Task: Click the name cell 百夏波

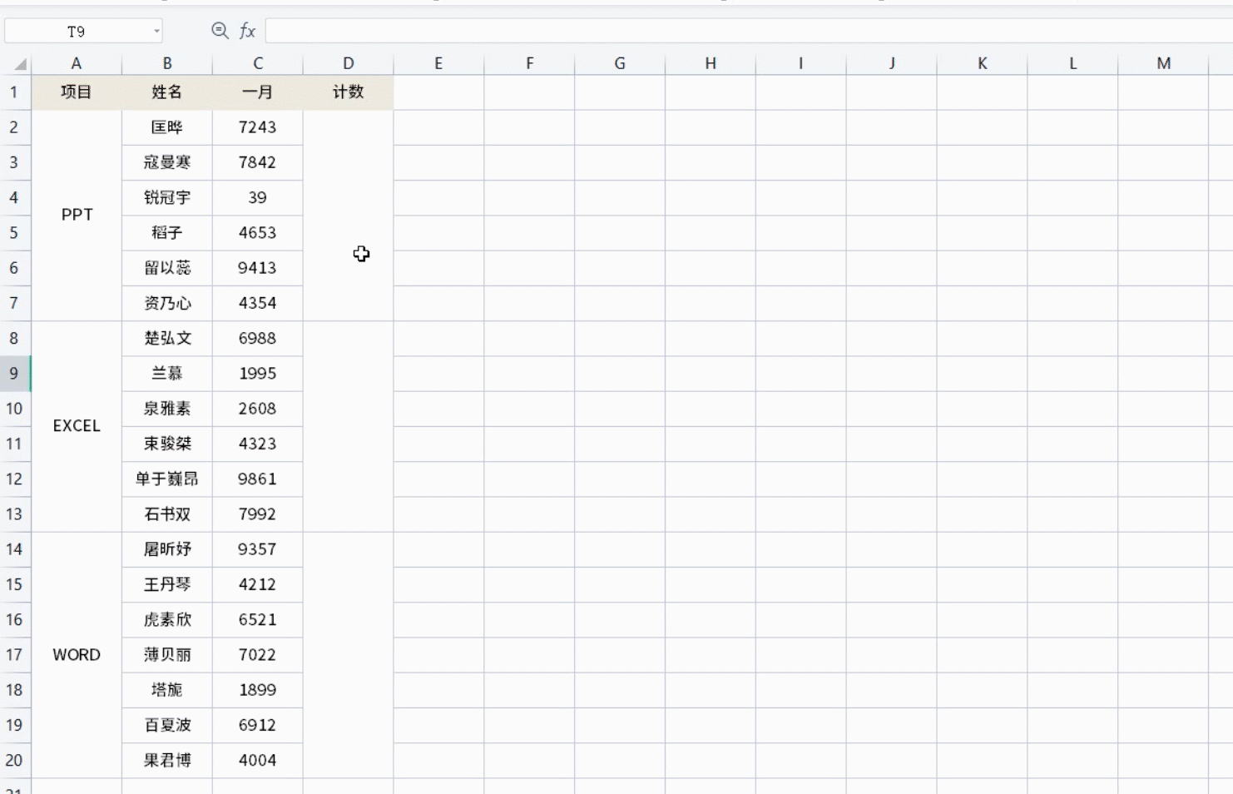Action: coord(167,726)
